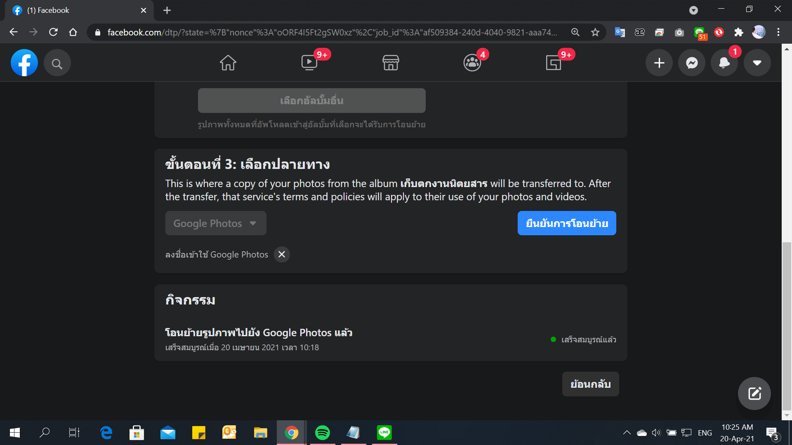
Task: Open the Google Translate extension
Action: tap(620, 32)
